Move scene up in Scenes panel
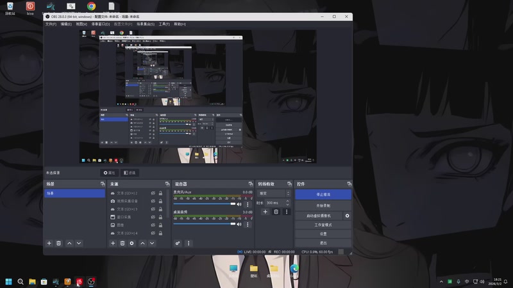This screenshot has width=513, height=288. tap(69, 243)
